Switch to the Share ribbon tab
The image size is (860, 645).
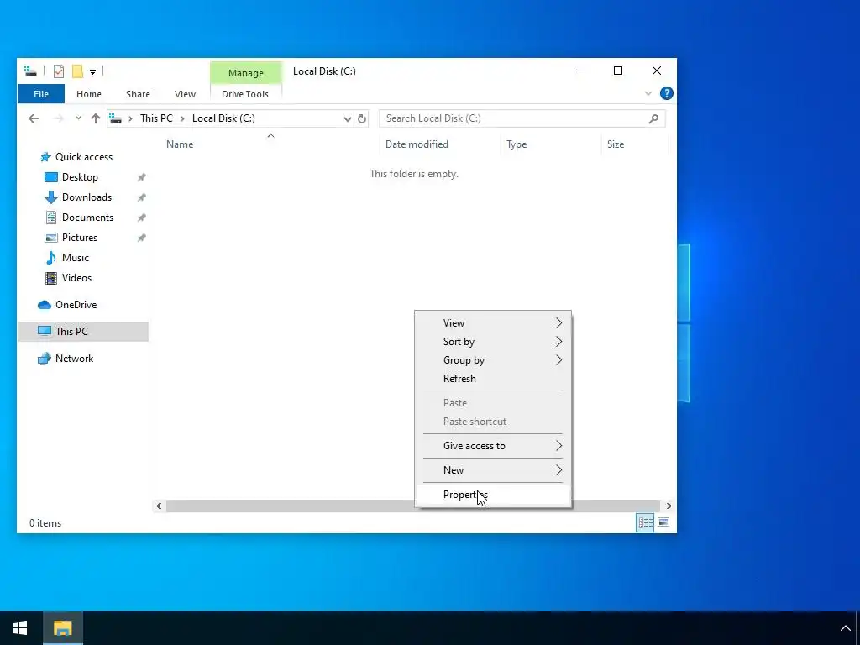pyautogui.click(x=139, y=94)
